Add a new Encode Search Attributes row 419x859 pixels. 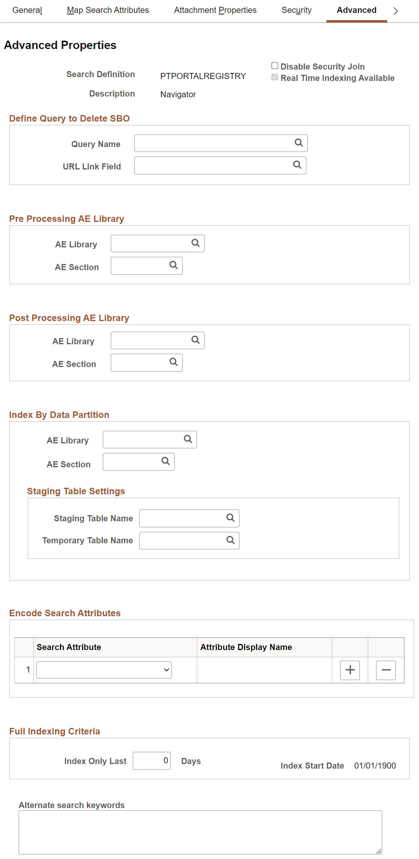tap(350, 670)
